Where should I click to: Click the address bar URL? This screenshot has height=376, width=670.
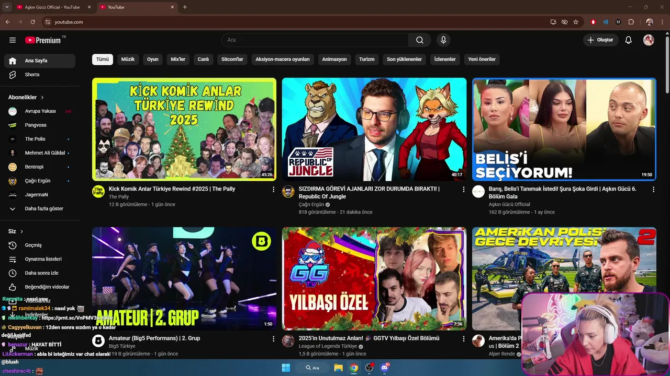click(69, 22)
